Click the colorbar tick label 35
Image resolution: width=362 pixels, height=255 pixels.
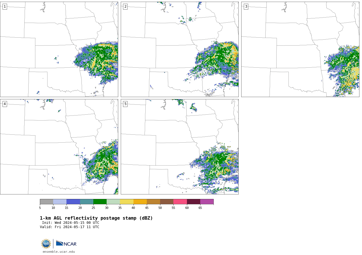point(120,208)
